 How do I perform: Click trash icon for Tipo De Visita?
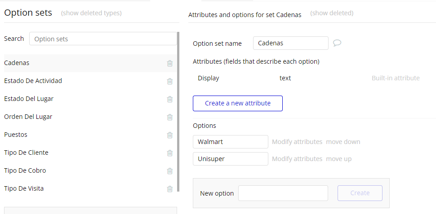(170, 189)
